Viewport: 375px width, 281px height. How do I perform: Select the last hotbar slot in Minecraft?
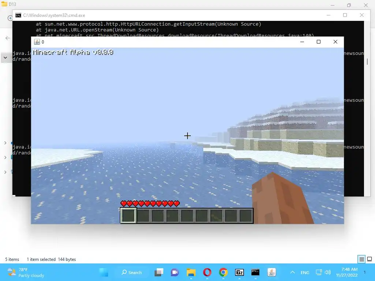pyautogui.click(x=246, y=216)
